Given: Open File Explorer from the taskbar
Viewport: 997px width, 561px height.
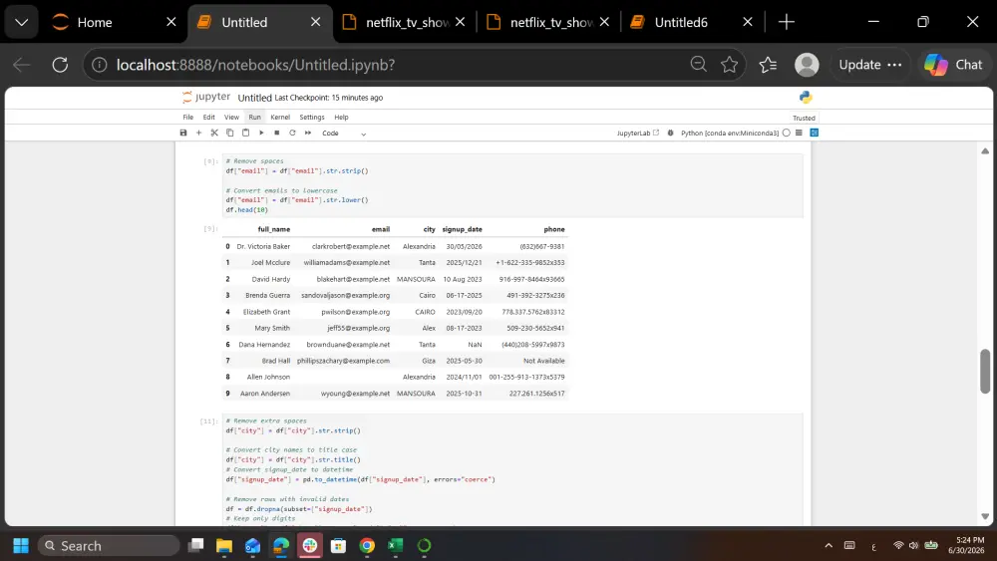Looking at the screenshot, I should click(223, 546).
